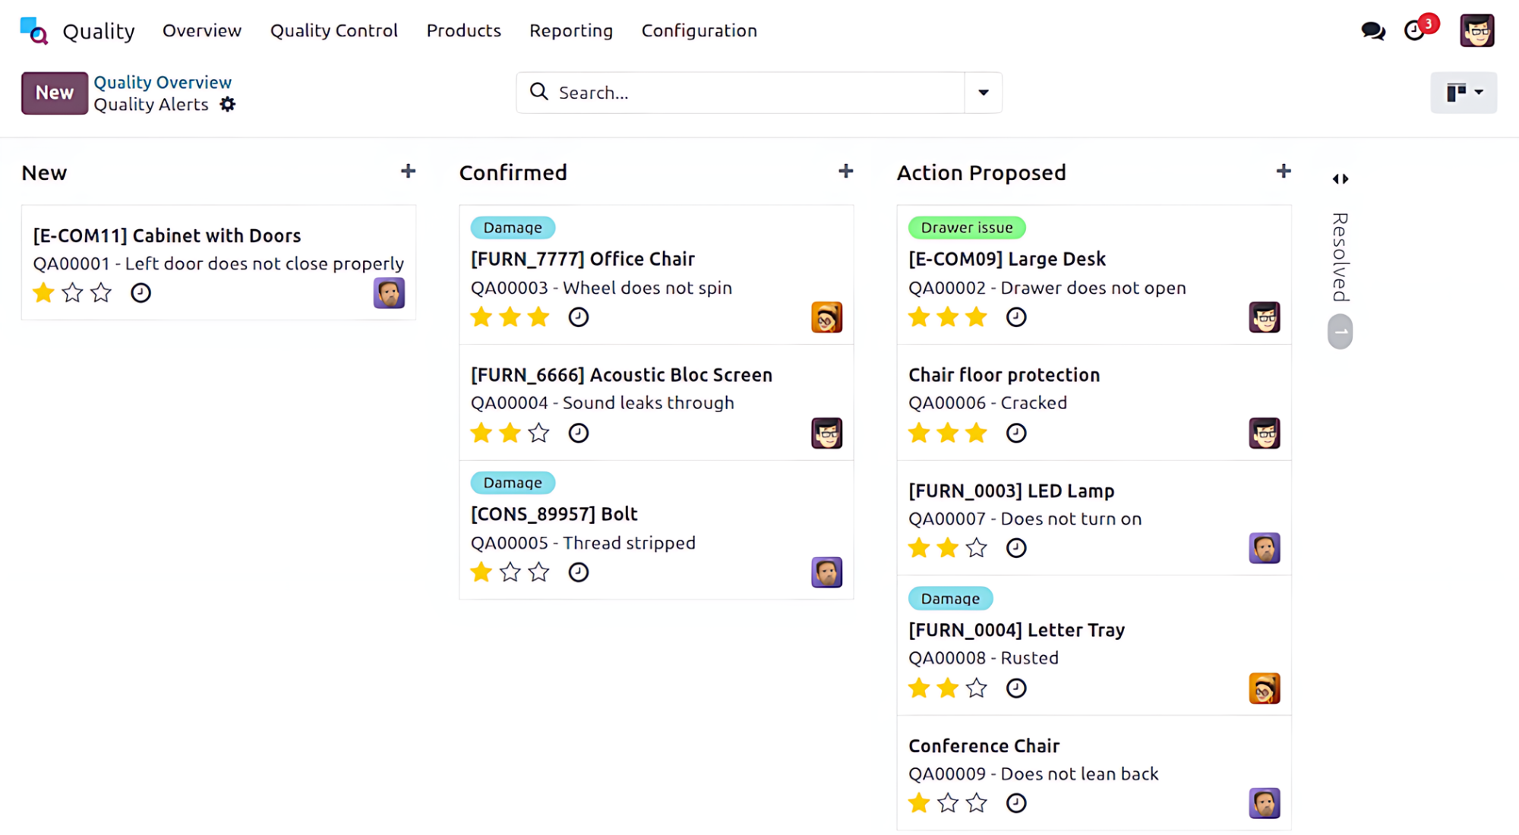The image size is (1519, 835).
Task: Click the Quality app logo icon
Action: click(x=33, y=31)
